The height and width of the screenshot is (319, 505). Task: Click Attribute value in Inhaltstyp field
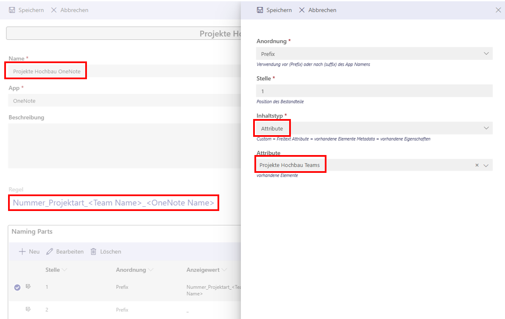pyautogui.click(x=272, y=128)
